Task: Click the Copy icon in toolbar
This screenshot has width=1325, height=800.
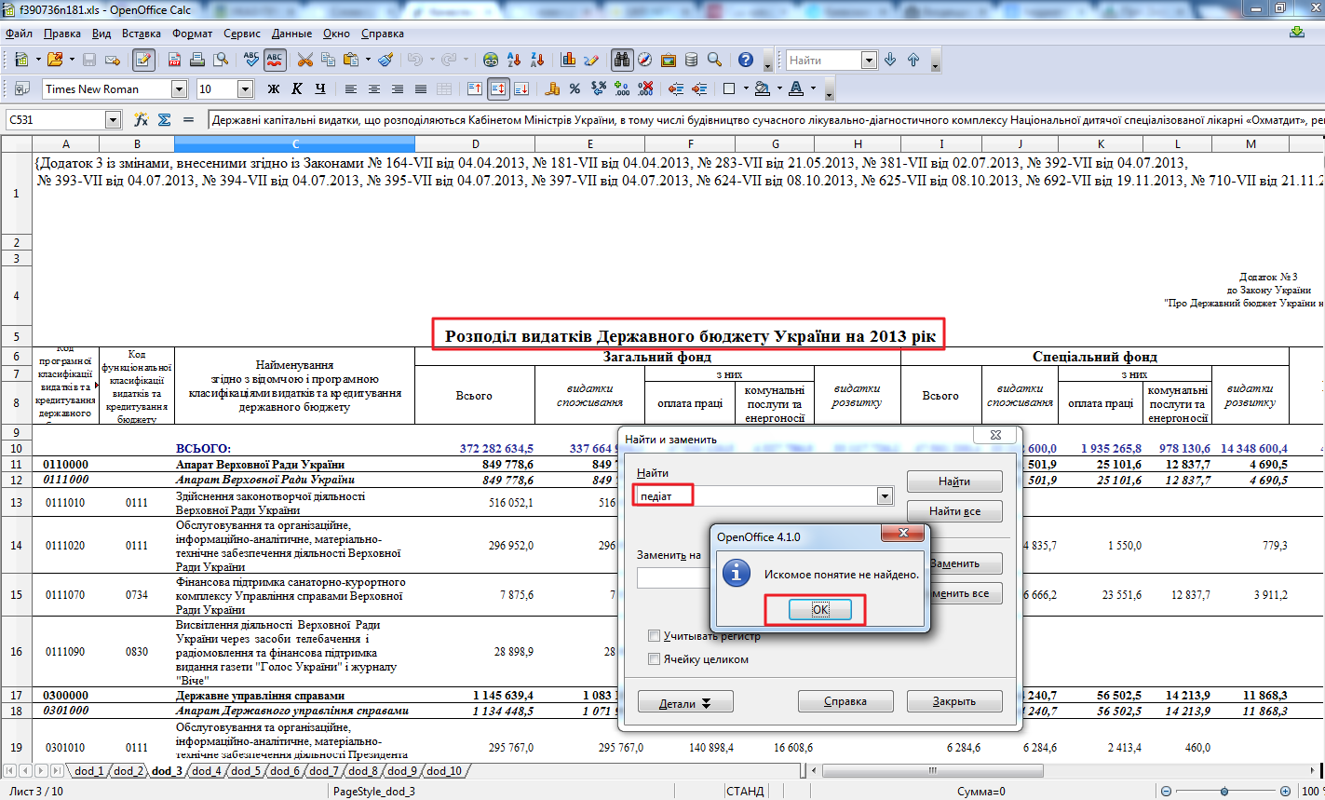Action: coord(328,60)
